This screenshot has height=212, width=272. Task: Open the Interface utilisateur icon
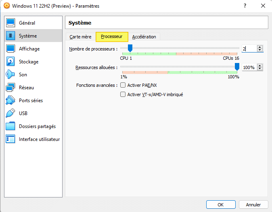point(10,139)
